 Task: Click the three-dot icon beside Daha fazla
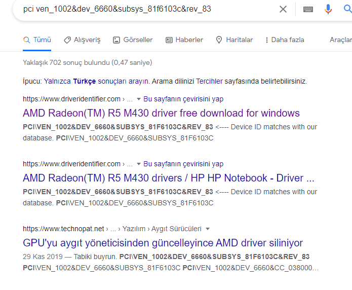[267, 40]
